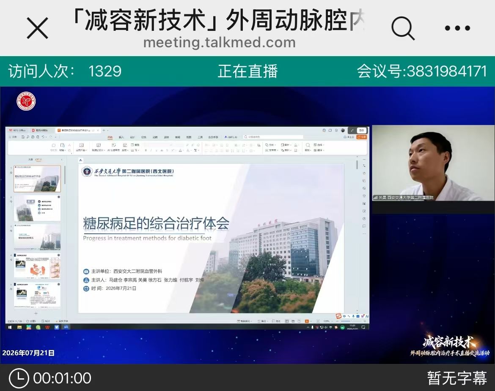495x391 pixels.
Task: Add a slide with the panel plus button
Action: click(36, 313)
